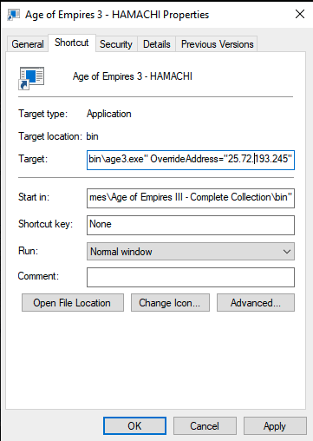The width and height of the screenshot is (313, 441).
Task: Open the Details tab
Action: (x=157, y=44)
